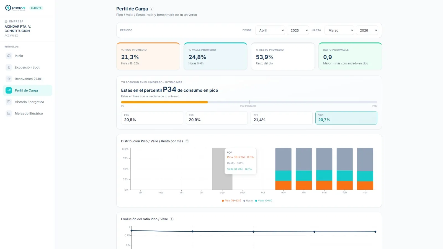Click the Inicio home icon

coord(9,56)
